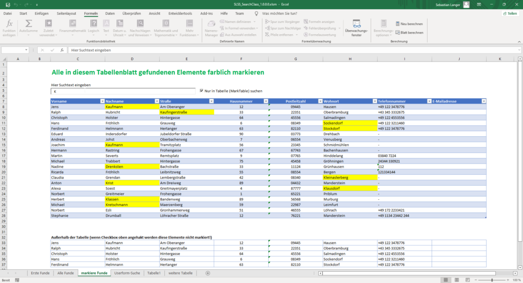Open the Entwicklertools ribbon tab
Viewport: 523px width, 283px height.
pos(181,13)
